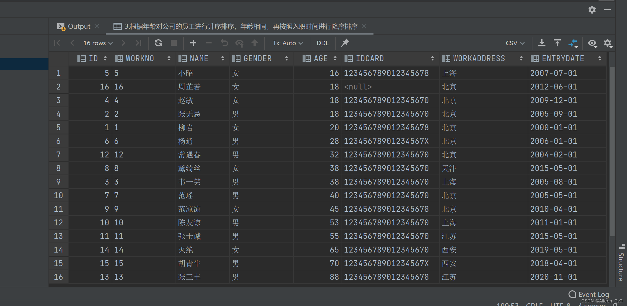627x306 pixels.
Task: Pin the result tab
Action: pos(345,43)
